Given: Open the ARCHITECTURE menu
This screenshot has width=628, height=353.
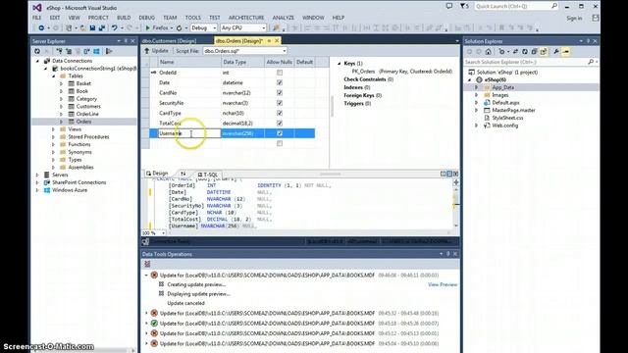Looking at the screenshot, I should click(x=246, y=18).
